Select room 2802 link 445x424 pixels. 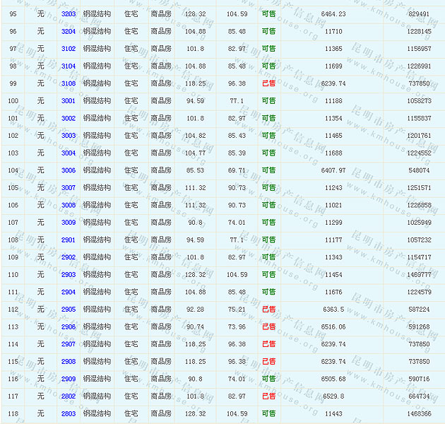pyautogui.click(x=69, y=396)
